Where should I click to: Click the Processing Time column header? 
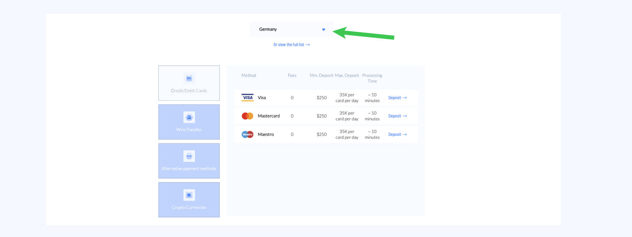pyautogui.click(x=372, y=78)
